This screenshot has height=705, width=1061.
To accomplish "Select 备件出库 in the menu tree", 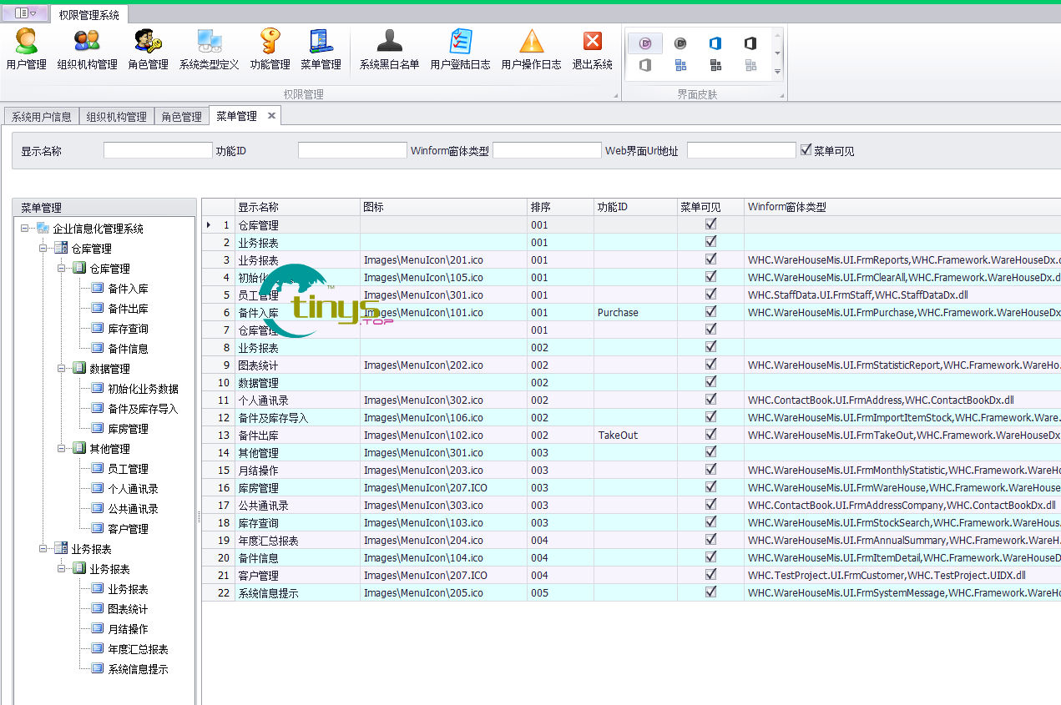I will click(129, 309).
